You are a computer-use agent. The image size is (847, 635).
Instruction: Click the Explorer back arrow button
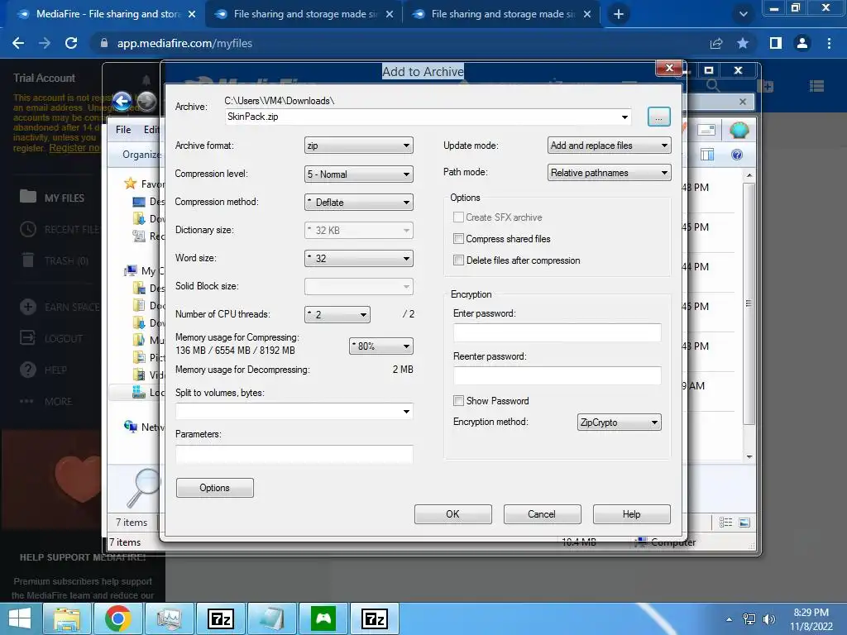(122, 101)
